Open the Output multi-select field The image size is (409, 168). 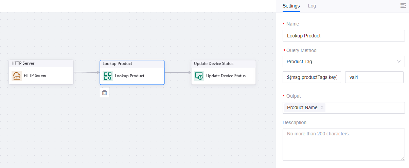363,108
